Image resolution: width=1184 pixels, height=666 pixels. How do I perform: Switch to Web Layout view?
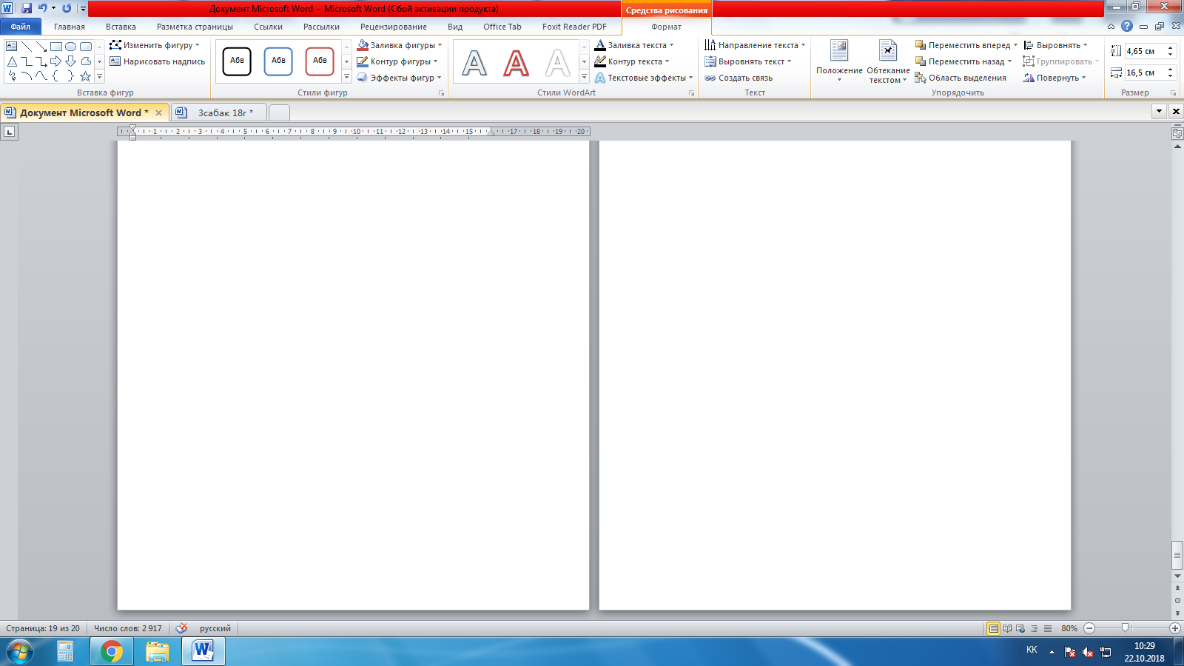click(x=1020, y=628)
